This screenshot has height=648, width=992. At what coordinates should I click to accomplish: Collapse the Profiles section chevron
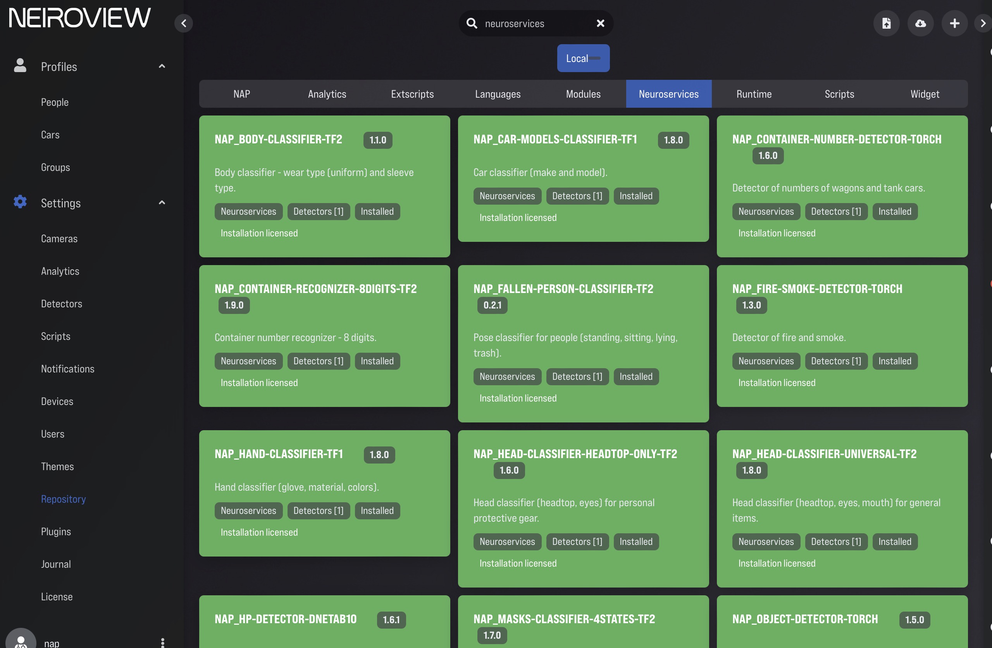[x=162, y=66]
